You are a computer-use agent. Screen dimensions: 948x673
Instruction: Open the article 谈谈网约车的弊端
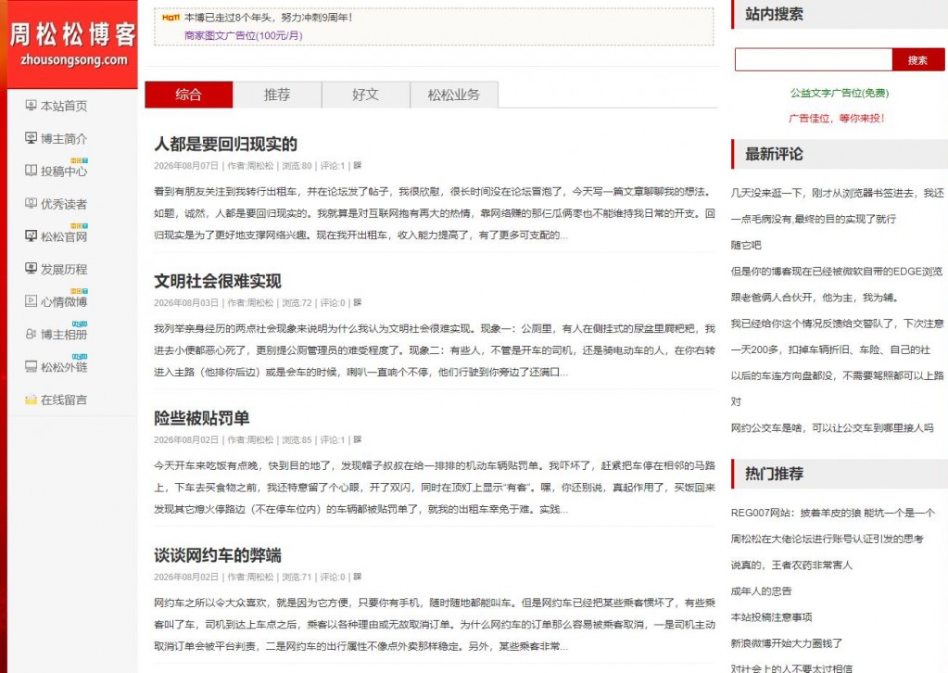point(218,555)
